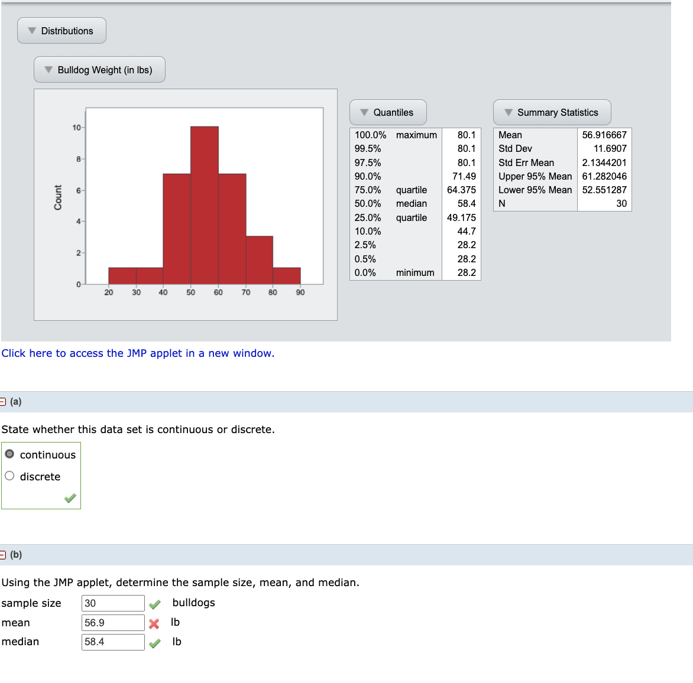Collapse section (b) using the minus icon
Image resolution: width=693 pixels, height=683 pixels.
coord(4,555)
